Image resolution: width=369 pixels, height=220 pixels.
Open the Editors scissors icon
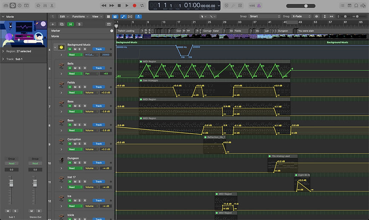[x=52, y=6]
